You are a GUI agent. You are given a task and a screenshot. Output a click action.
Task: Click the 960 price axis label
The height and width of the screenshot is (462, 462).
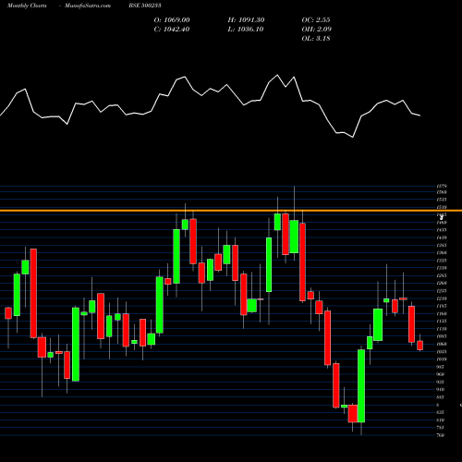(441, 374)
